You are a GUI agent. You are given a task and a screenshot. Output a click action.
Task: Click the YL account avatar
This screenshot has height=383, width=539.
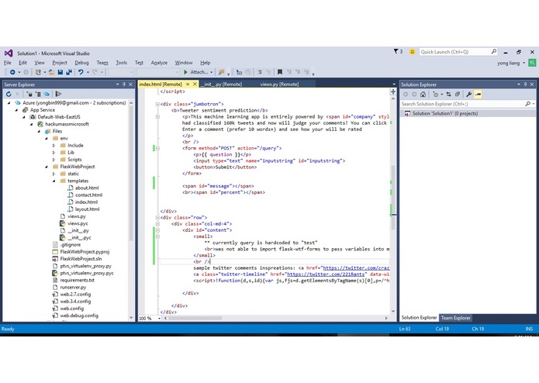click(x=532, y=63)
